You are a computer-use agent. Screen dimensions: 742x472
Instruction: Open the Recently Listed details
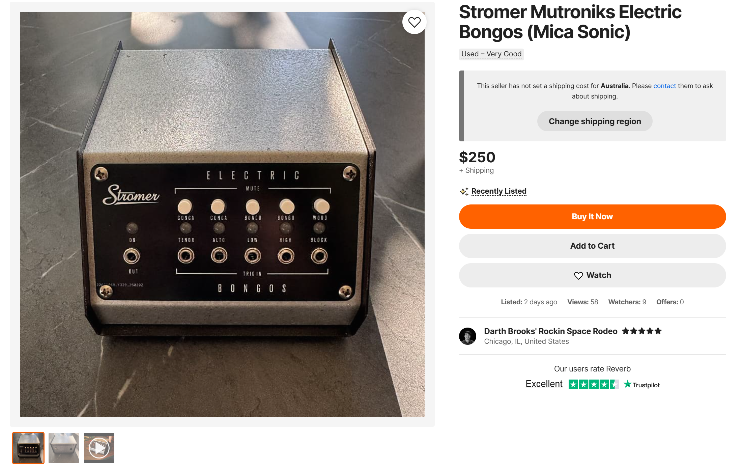coord(499,191)
